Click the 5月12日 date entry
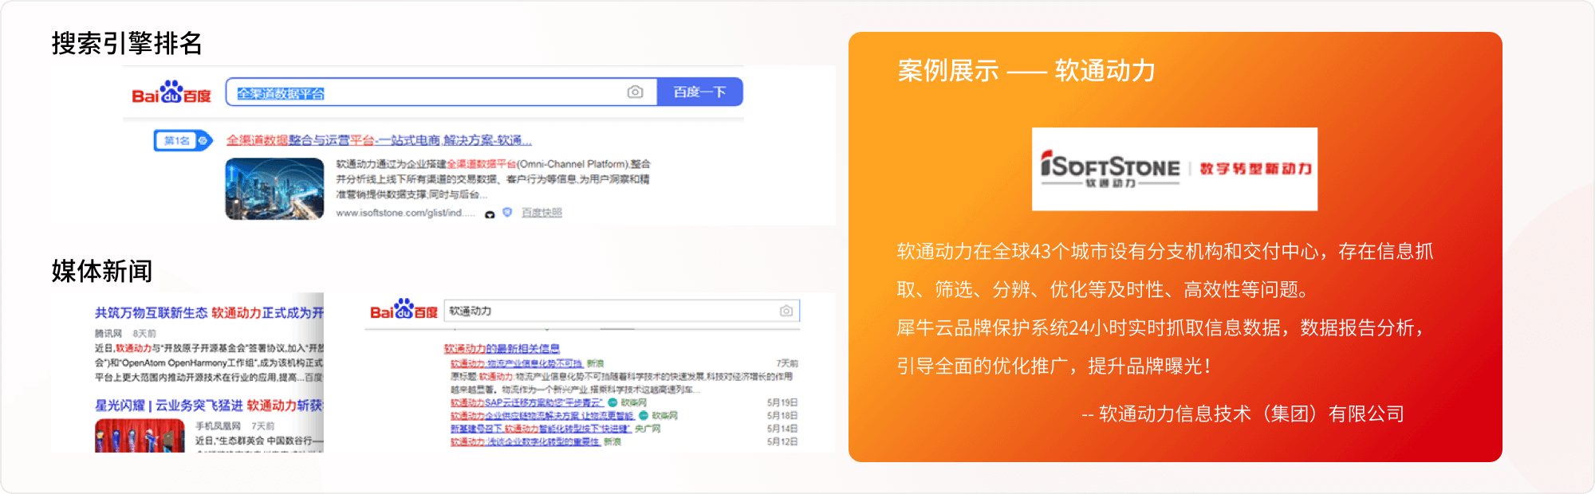This screenshot has height=494, width=1595. 782,441
